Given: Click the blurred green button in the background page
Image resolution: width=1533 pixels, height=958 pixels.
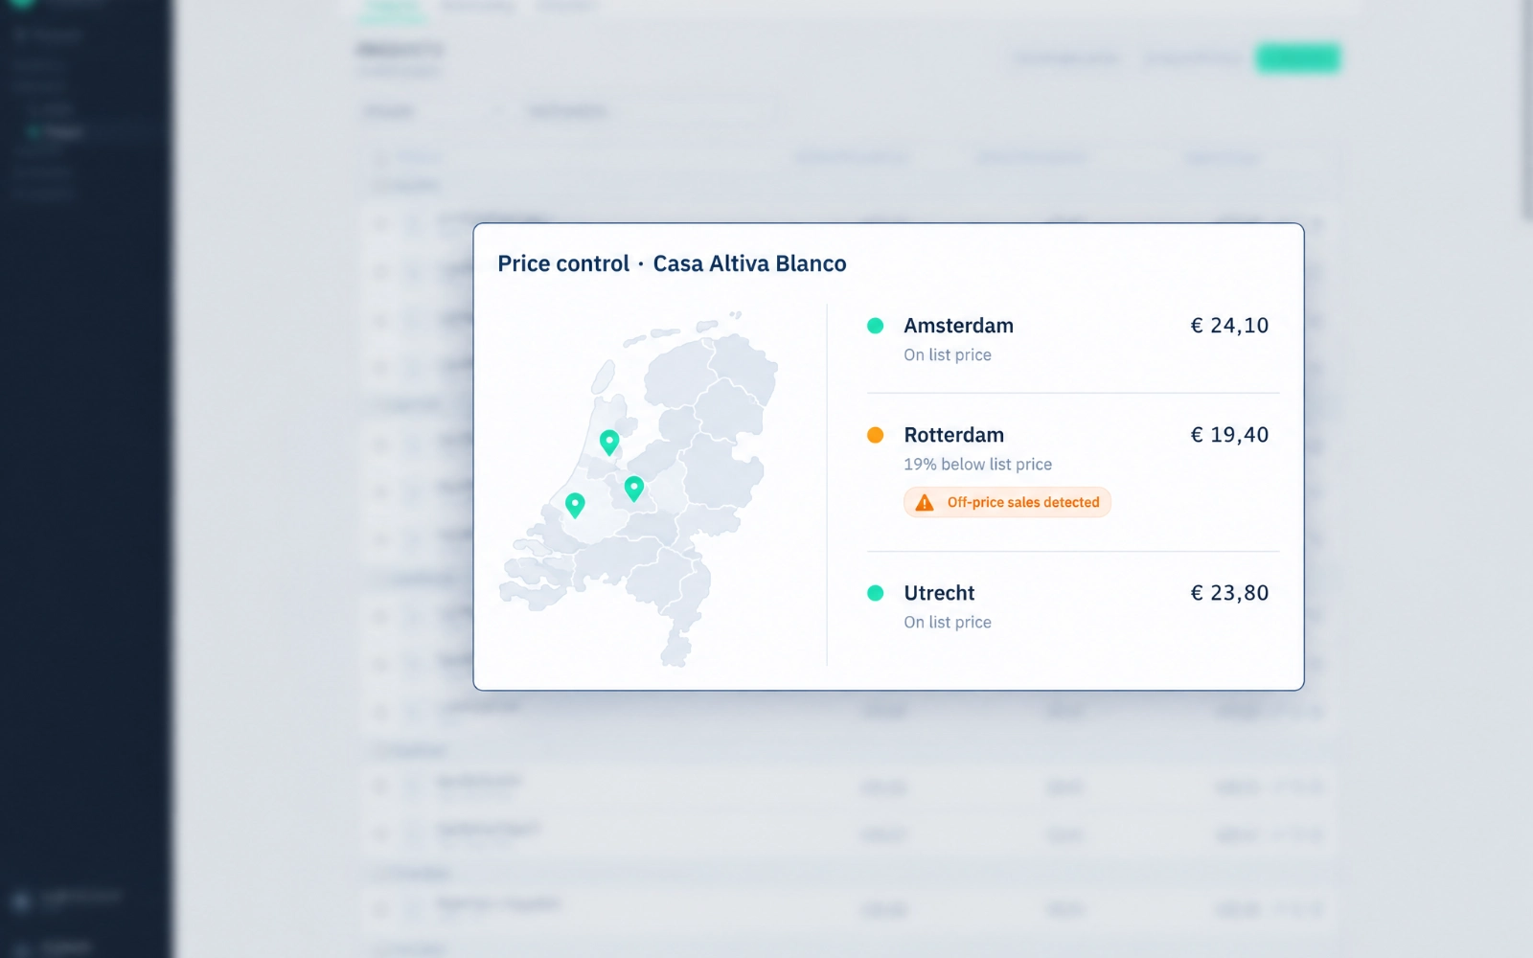Looking at the screenshot, I should [1298, 58].
